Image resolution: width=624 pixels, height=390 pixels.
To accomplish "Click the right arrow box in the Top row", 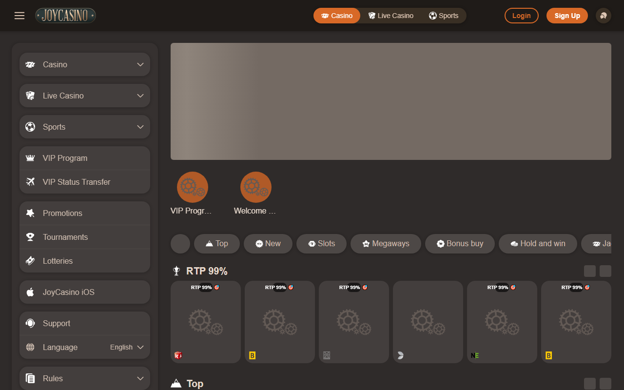I will tap(605, 384).
